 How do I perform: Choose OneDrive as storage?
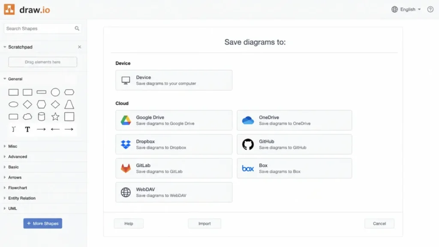[x=295, y=120]
